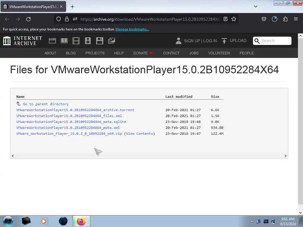This screenshot has height=227, width=303.
Task: Open the VOLUNTEER navigation item
Action: click(219, 53)
